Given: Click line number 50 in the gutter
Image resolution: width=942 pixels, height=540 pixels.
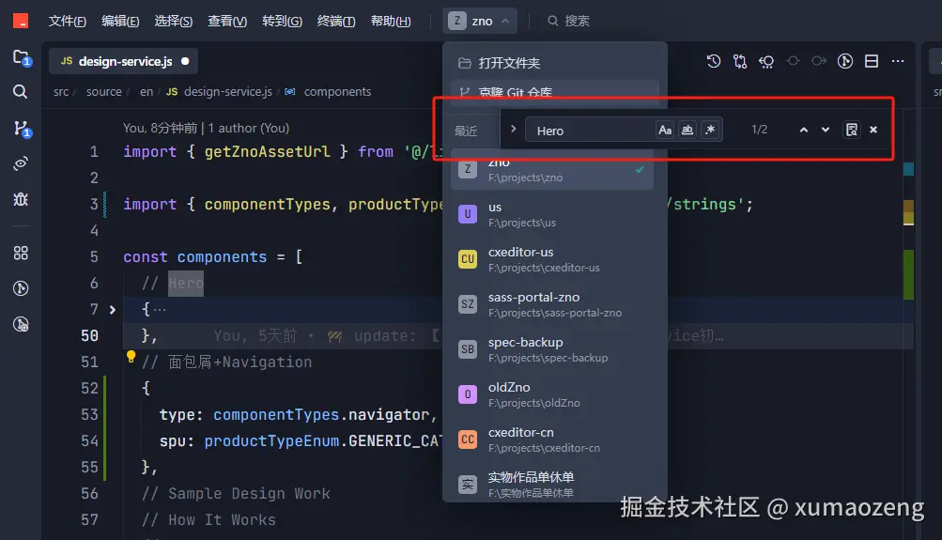Looking at the screenshot, I should pyautogui.click(x=89, y=336).
